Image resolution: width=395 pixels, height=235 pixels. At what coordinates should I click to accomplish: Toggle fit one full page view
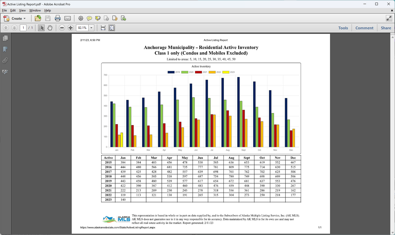(112, 28)
